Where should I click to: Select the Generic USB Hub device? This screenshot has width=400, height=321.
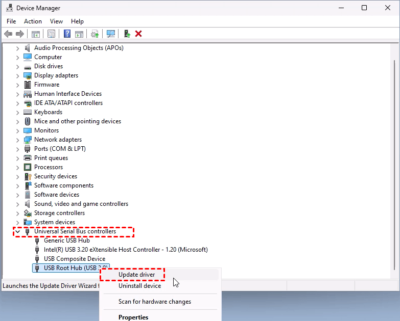(67, 240)
